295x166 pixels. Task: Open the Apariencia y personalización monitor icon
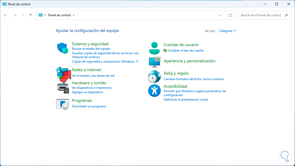coord(155,62)
